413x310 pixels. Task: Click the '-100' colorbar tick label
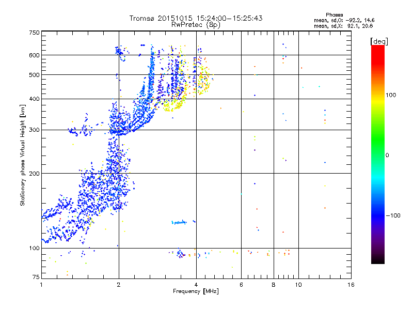coord(393,215)
